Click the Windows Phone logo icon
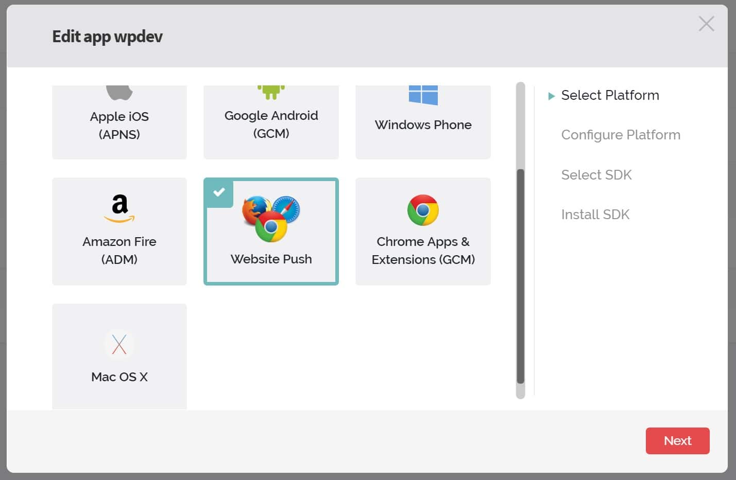The height and width of the screenshot is (480, 736). pyautogui.click(x=423, y=95)
